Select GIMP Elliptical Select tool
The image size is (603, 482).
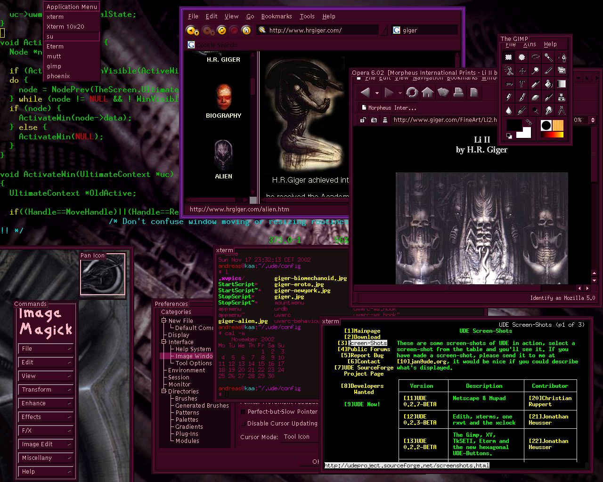(x=522, y=57)
